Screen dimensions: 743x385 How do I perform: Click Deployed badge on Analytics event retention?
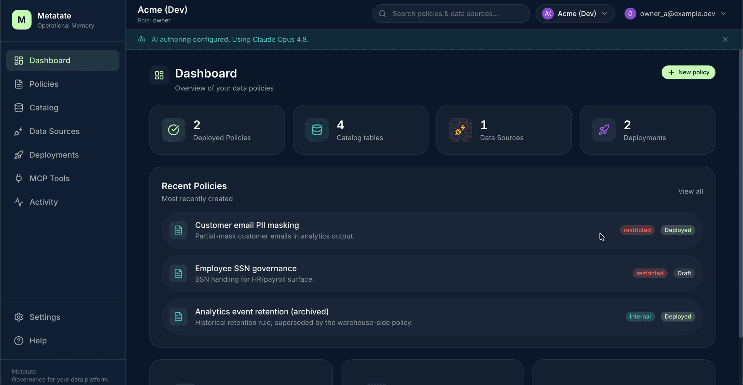click(x=678, y=317)
